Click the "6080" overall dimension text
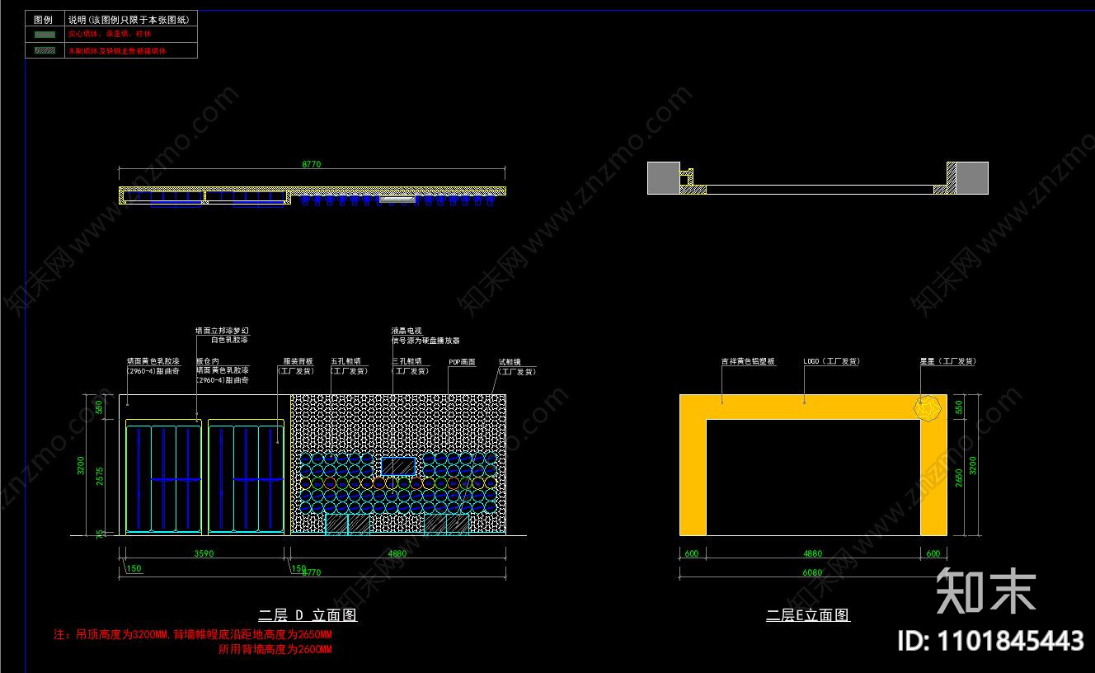Viewport: 1095px width, 673px height. (x=812, y=572)
